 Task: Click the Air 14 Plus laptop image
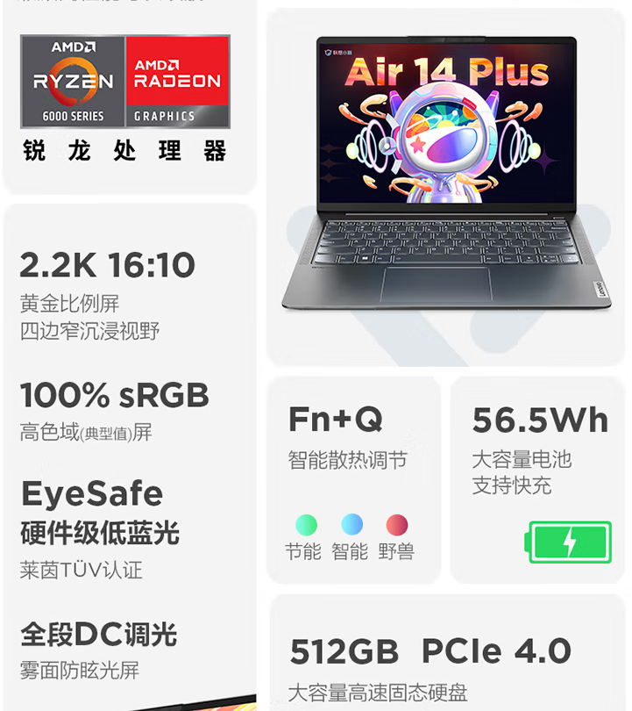tap(446, 173)
